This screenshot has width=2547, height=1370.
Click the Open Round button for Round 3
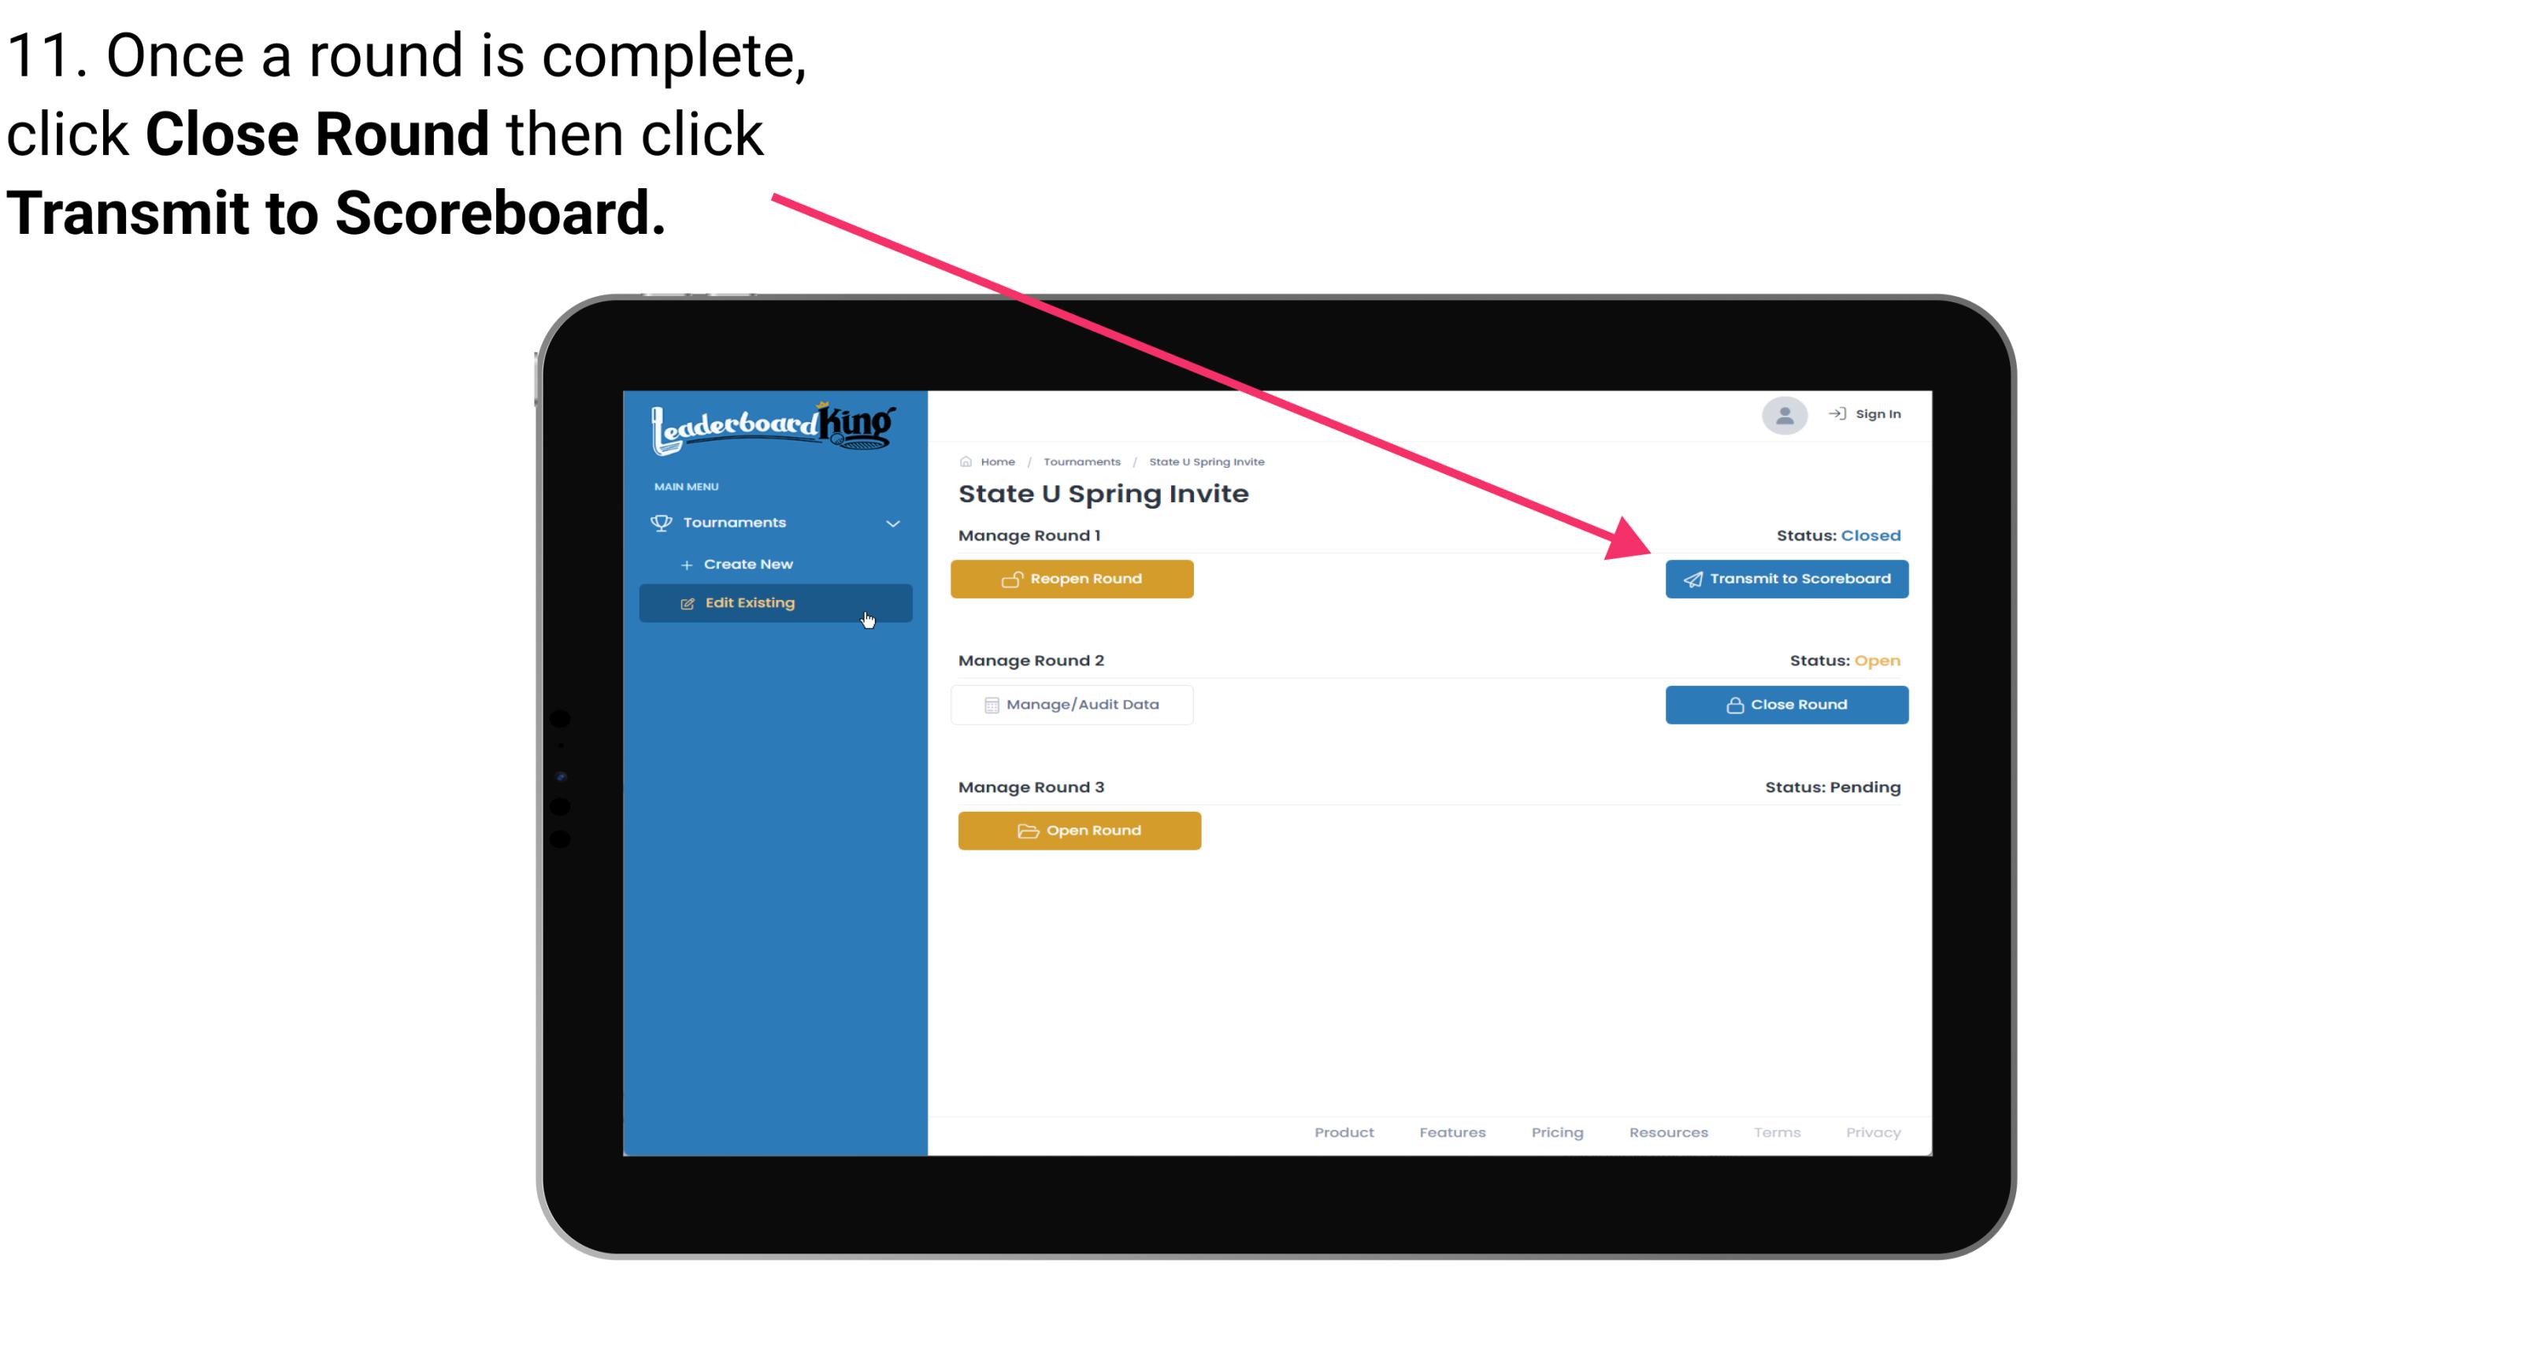tap(1080, 828)
